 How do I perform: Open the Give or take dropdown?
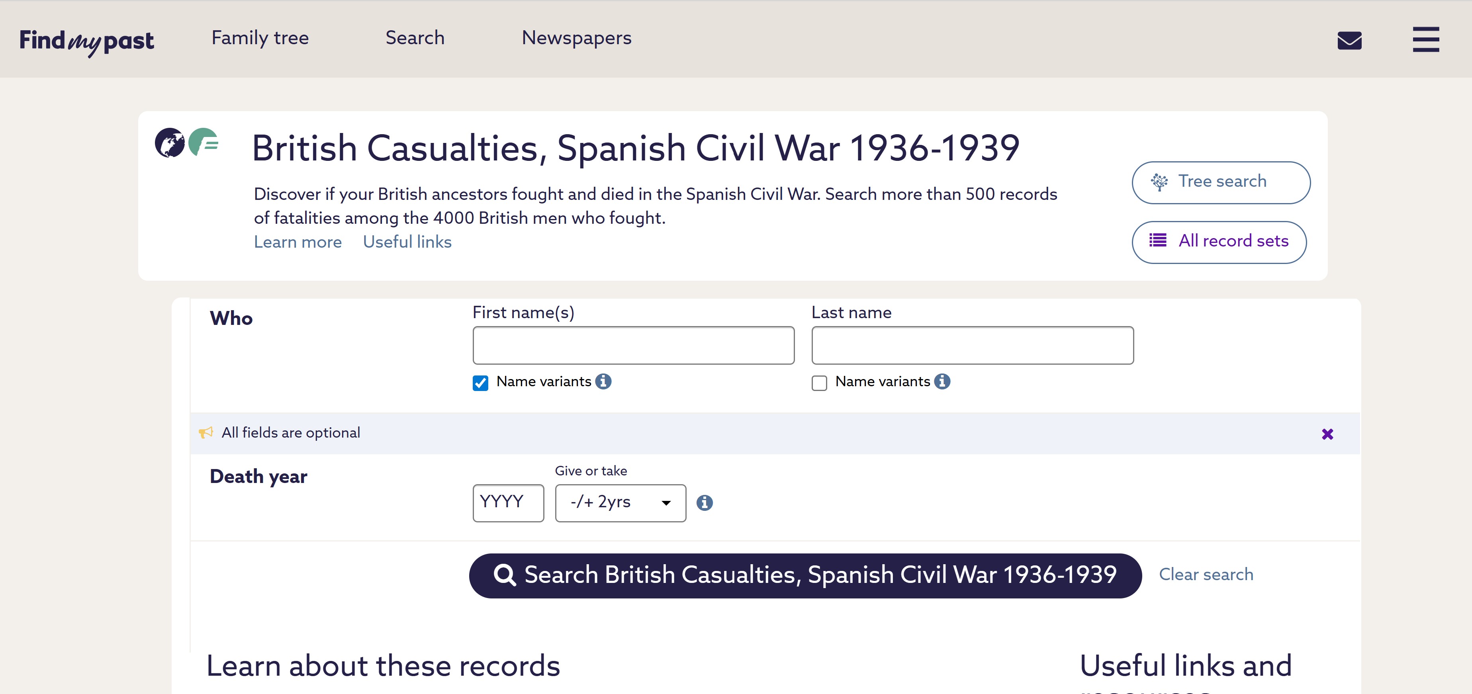pyautogui.click(x=620, y=502)
